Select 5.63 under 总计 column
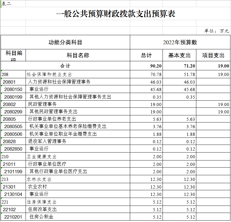Image resolution: width=231 pixels, height=222 pixels. [157, 119]
